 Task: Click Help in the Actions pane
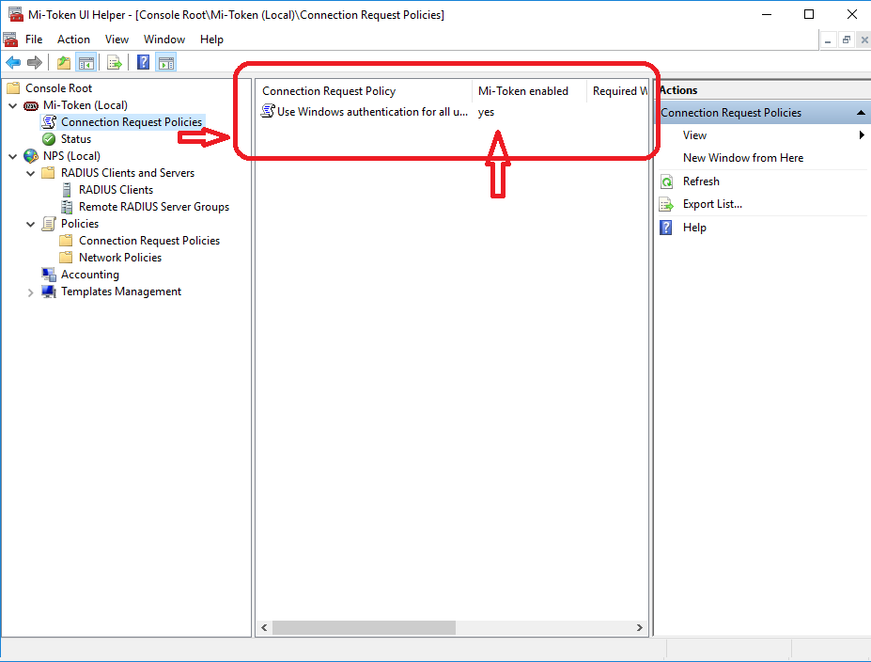(694, 228)
